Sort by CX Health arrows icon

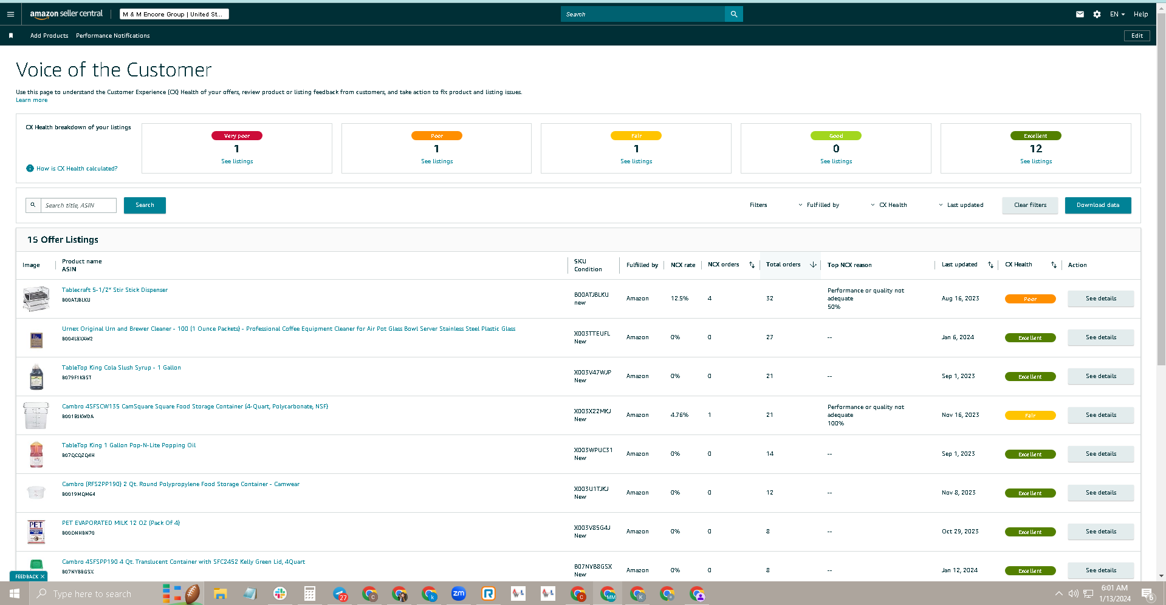[x=1054, y=265]
